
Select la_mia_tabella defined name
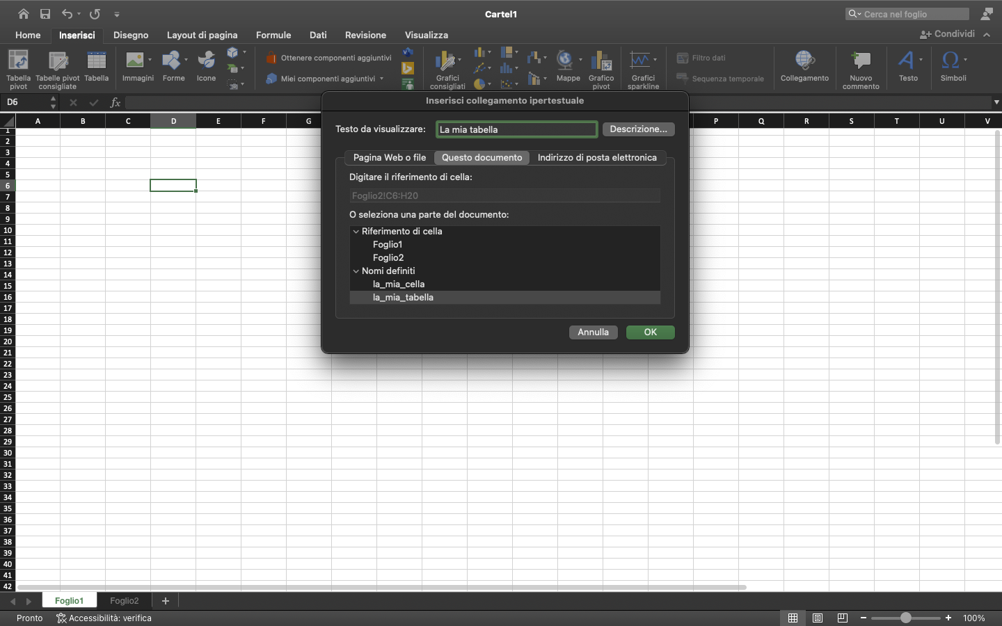pos(403,298)
